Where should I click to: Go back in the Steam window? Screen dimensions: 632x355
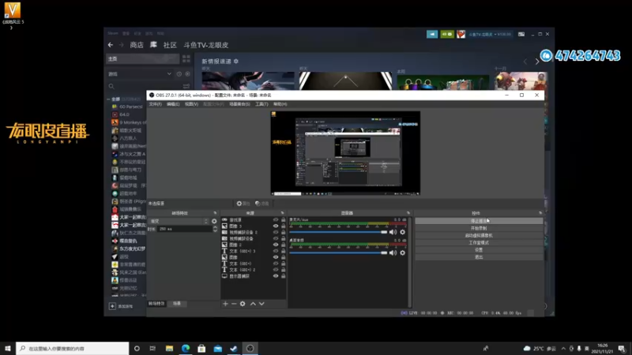(111, 45)
